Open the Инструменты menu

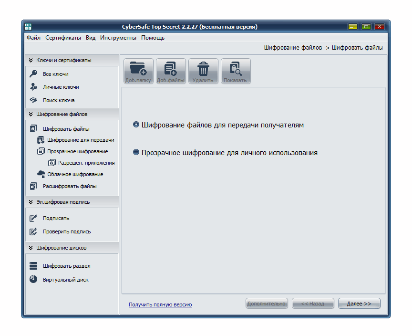pyautogui.click(x=118, y=38)
